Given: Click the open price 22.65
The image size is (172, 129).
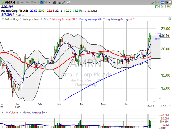Looking at the screenshot, I should click(34, 11).
